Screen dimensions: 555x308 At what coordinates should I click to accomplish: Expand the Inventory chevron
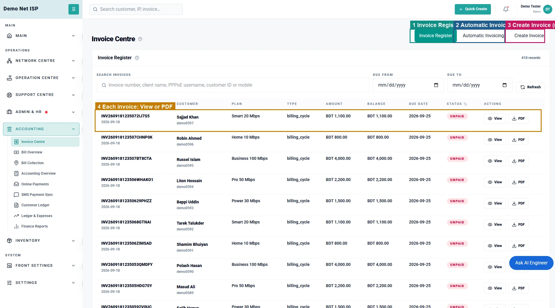click(73, 241)
